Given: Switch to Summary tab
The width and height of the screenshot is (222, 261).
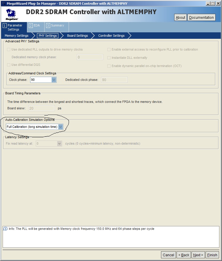Looking at the screenshot, I should click(x=57, y=27).
